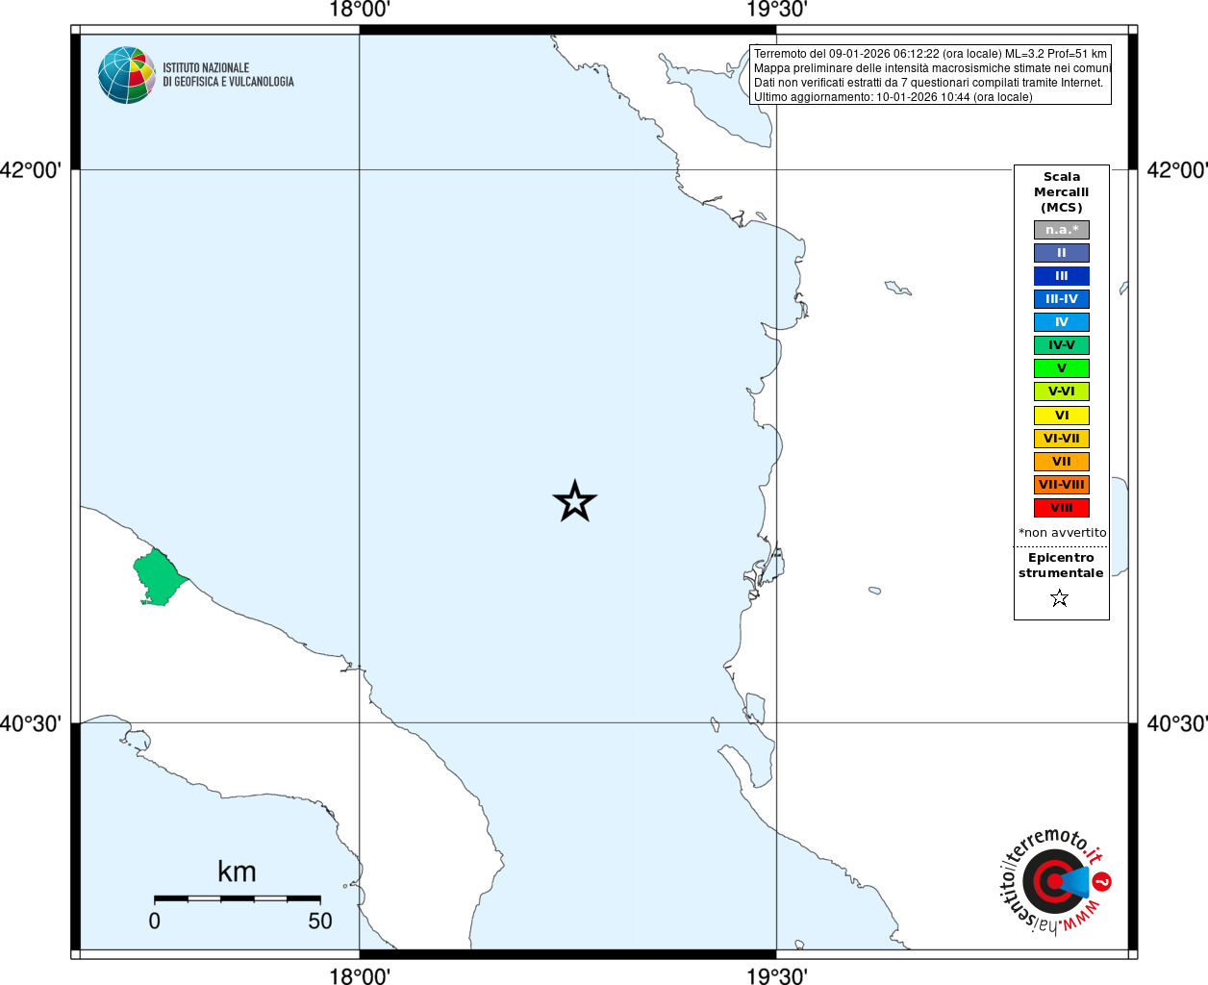
Task: Select the III-IV intensity legend swatch
Action: [x=1062, y=299]
